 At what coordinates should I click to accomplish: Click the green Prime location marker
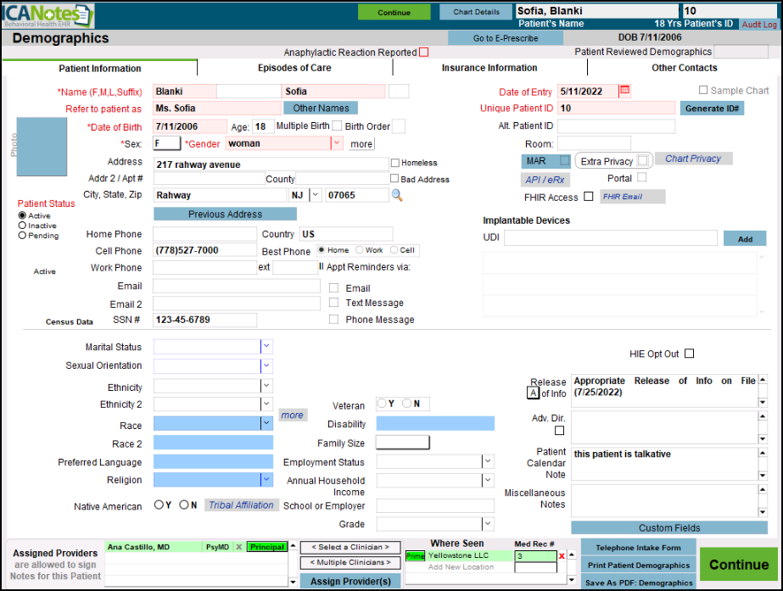pyautogui.click(x=416, y=556)
